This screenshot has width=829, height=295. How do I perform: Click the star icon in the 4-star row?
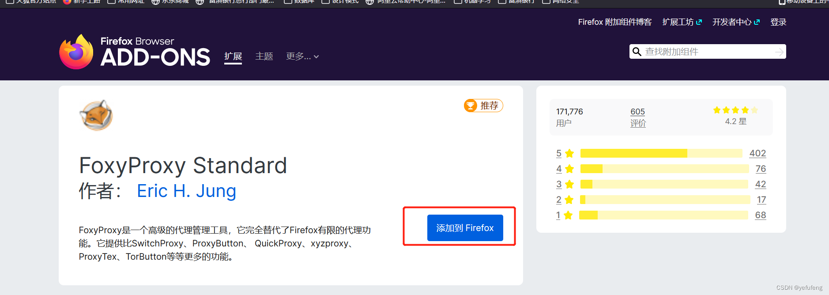[x=569, y=169]
